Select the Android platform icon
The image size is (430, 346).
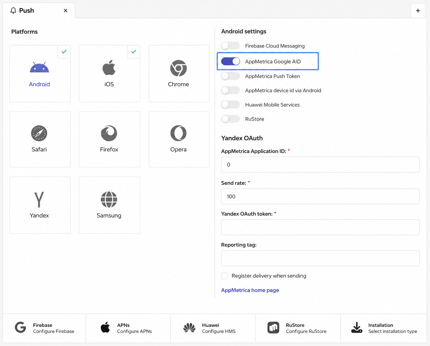[x=39, y=67]
